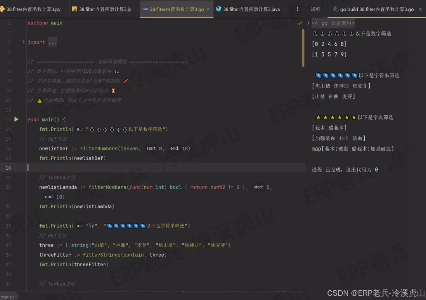This screenshot has width=426, height=300.
Task: Select the 38.filter内置函数计算3.go editor tab
Action: (x=177, y=9)
